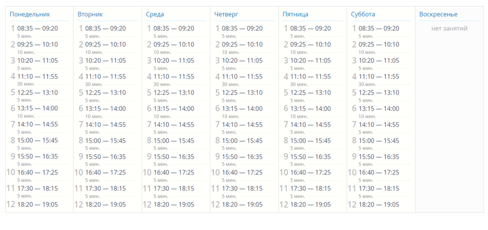This screenshot has height=230, width=488.
Task: Select Среда lesson 7 at 14:10 — 14:55
Action: pos(174,125)
